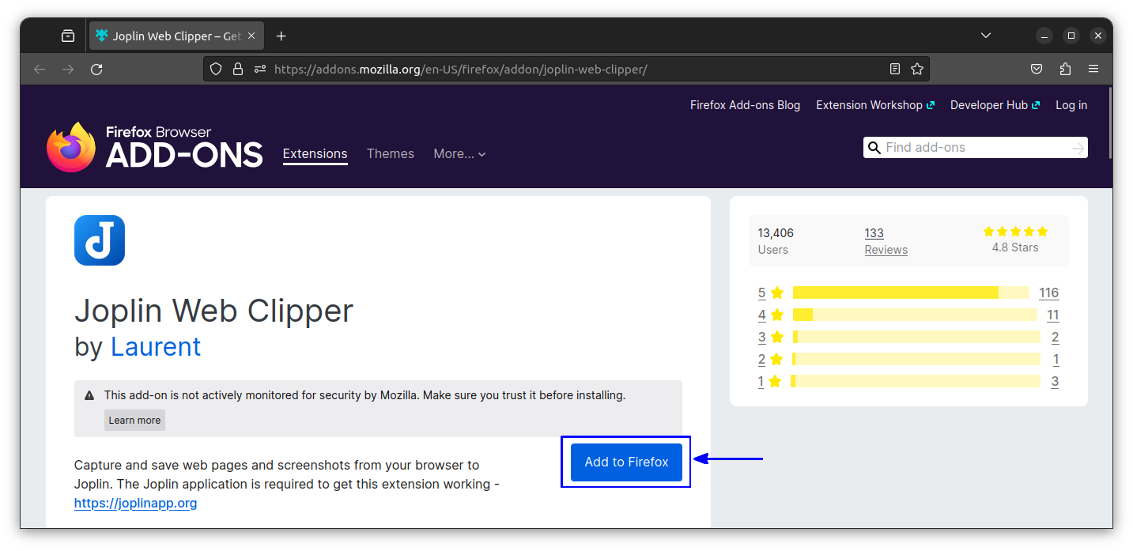Filter reviews by 3 star rating
The height and width of the screenshot is (551, 1133).
point(770,337)
